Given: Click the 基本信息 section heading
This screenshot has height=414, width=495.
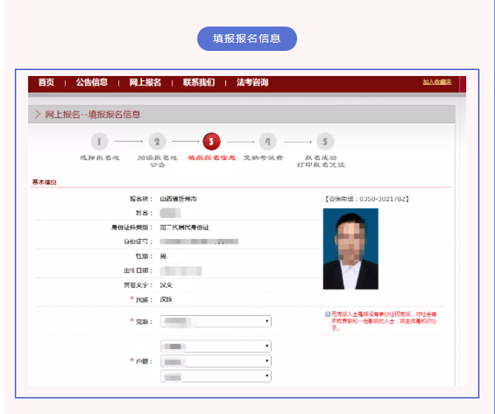Looking at the screenshot, I should pos(44,182).
